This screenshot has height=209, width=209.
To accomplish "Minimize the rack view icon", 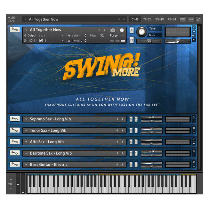I will 199,19.
